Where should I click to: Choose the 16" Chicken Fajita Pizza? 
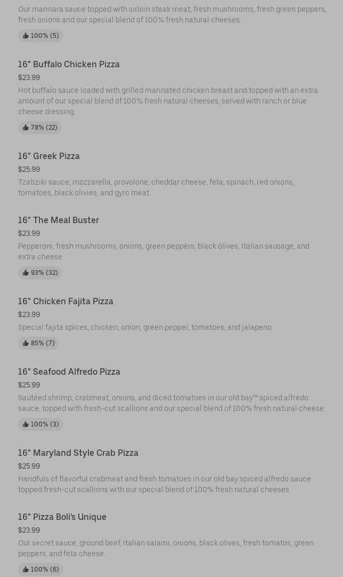pyautogui.click(x=66, y=301)
